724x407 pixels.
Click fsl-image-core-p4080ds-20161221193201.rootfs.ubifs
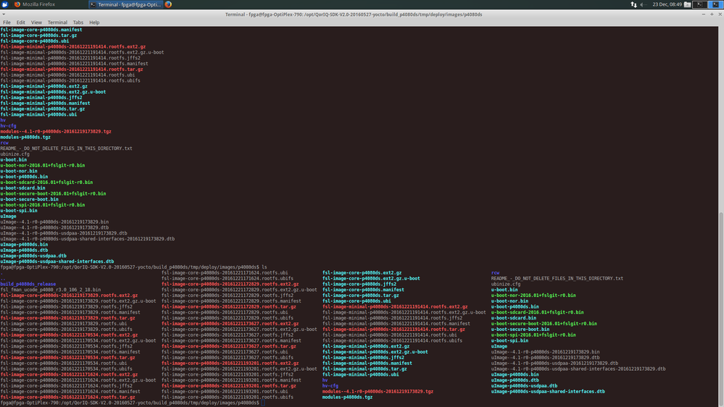point(228,397)
